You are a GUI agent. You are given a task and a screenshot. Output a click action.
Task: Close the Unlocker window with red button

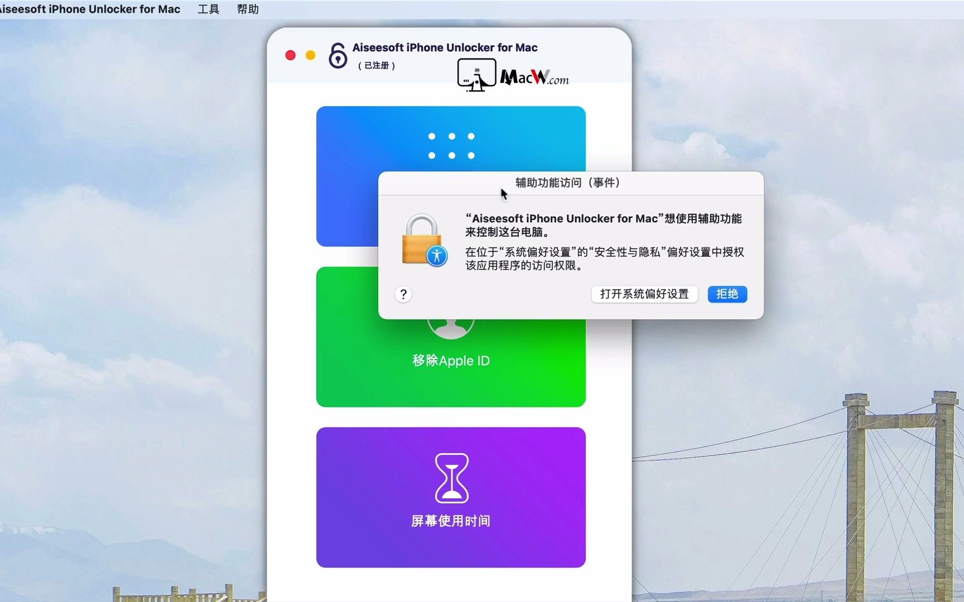click(x=290, y=55)
